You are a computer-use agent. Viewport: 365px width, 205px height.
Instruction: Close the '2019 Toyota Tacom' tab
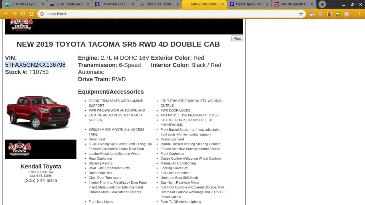click(87, 4)
